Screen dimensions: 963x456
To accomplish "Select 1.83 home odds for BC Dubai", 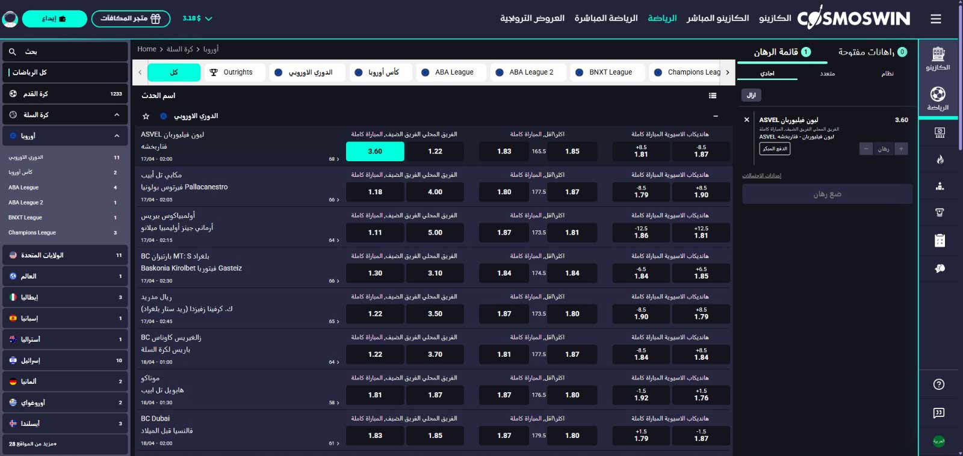I will (375, 436).
